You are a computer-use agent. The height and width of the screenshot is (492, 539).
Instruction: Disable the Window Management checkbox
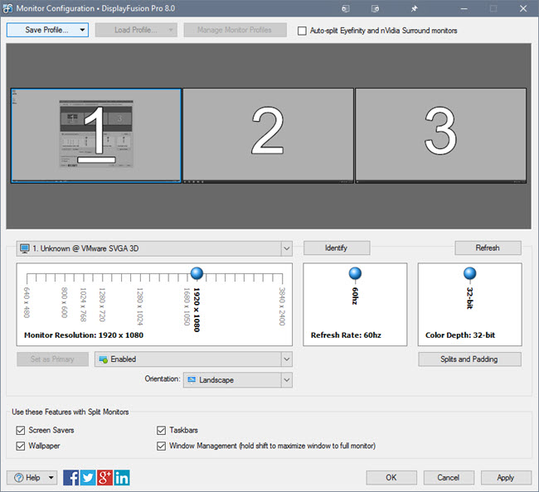161,446
